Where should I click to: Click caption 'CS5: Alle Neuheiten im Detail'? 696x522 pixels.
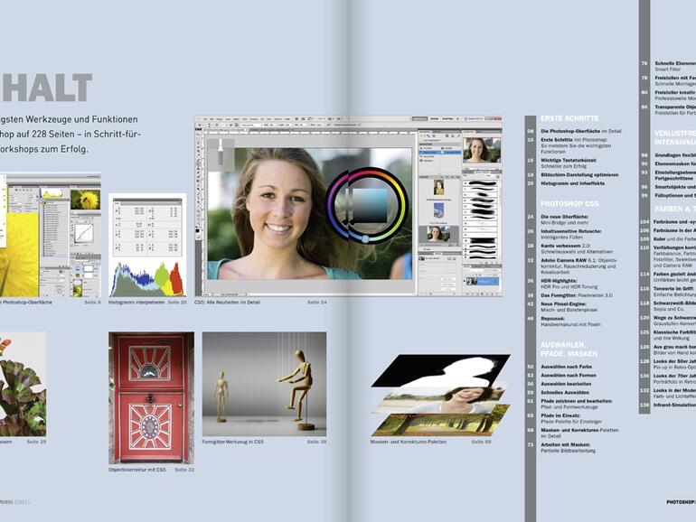pyautogui.click(x=227, y=302)
